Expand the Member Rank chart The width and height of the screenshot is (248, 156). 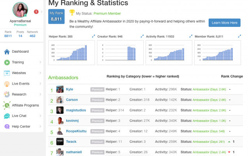click(x=239, y=36)
